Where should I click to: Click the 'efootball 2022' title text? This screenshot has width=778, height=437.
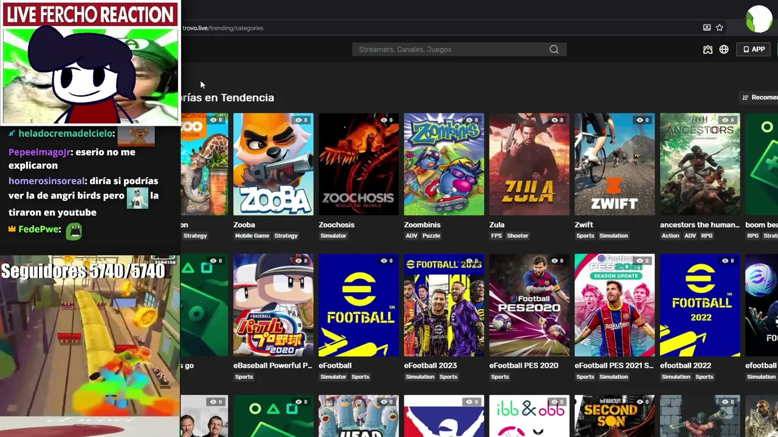tap(686, 365)
